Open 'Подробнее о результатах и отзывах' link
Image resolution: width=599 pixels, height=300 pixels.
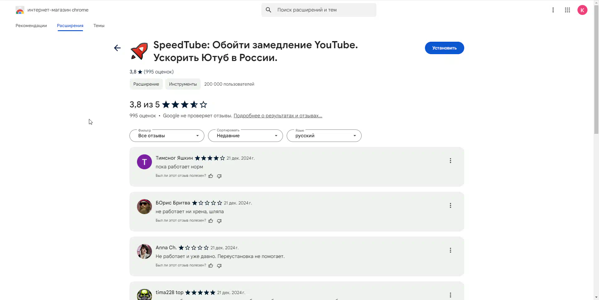(x=278, y=116)
